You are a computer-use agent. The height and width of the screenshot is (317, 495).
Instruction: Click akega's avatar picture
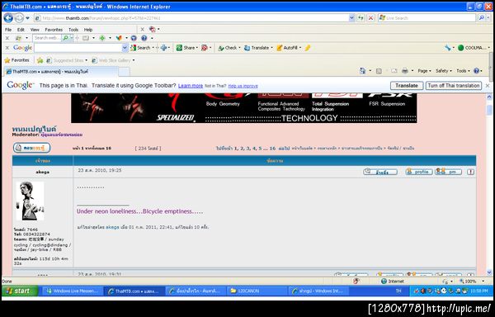pyautogui.click(x=30, y=201)
